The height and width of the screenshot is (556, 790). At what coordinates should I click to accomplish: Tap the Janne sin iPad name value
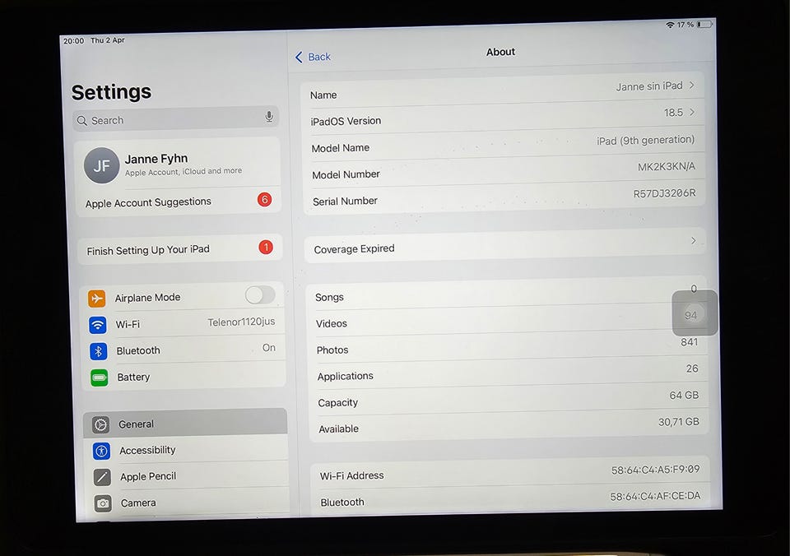coord(649,86)
